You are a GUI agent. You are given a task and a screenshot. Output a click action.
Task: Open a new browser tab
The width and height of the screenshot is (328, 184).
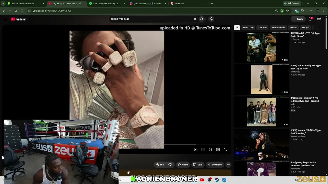point(212,4)
